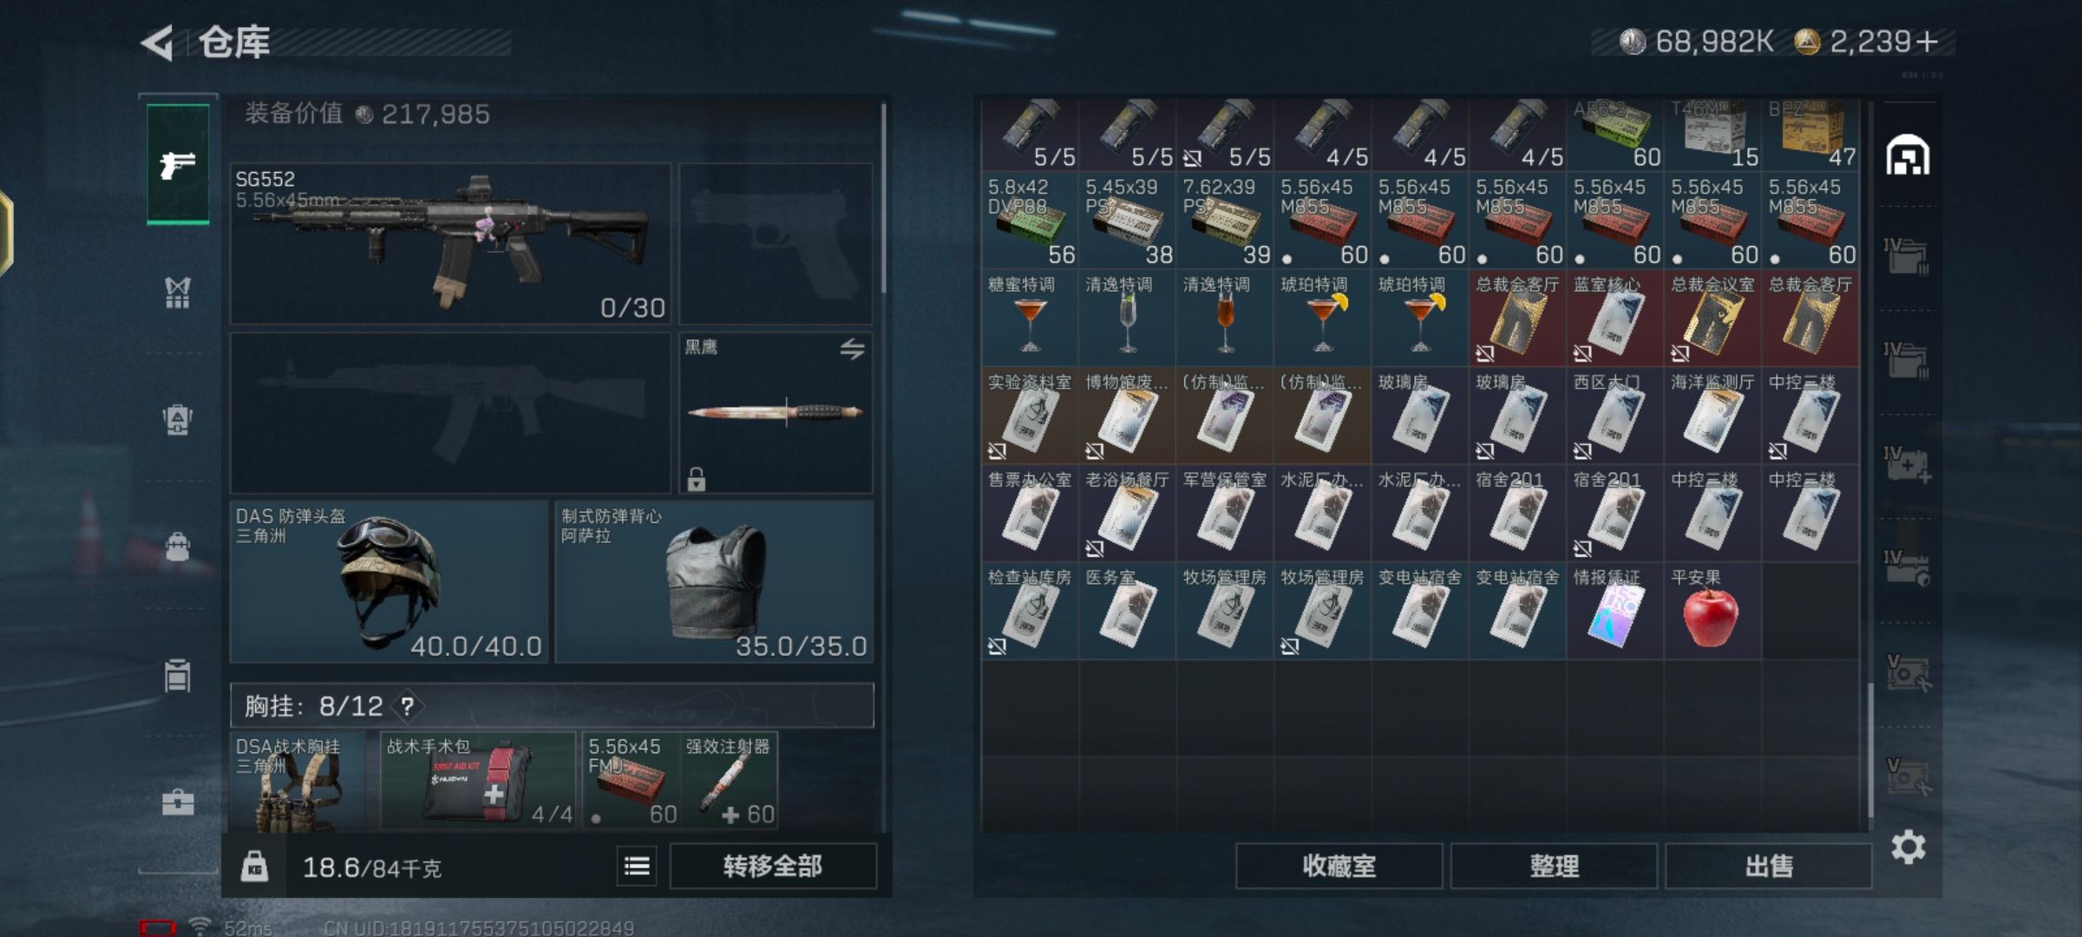This screenshot has height=937, width=2082.
Task: Click the 转移全部 button
Action: [x=773, y=866]
